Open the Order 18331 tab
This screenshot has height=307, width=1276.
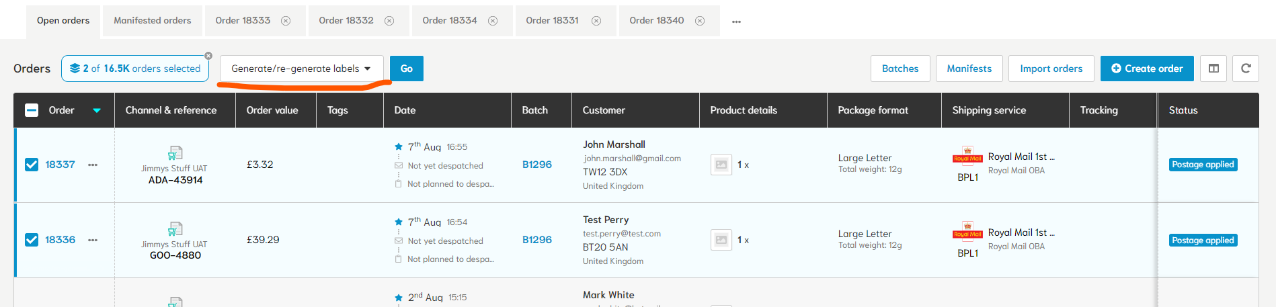click(553, 21)
